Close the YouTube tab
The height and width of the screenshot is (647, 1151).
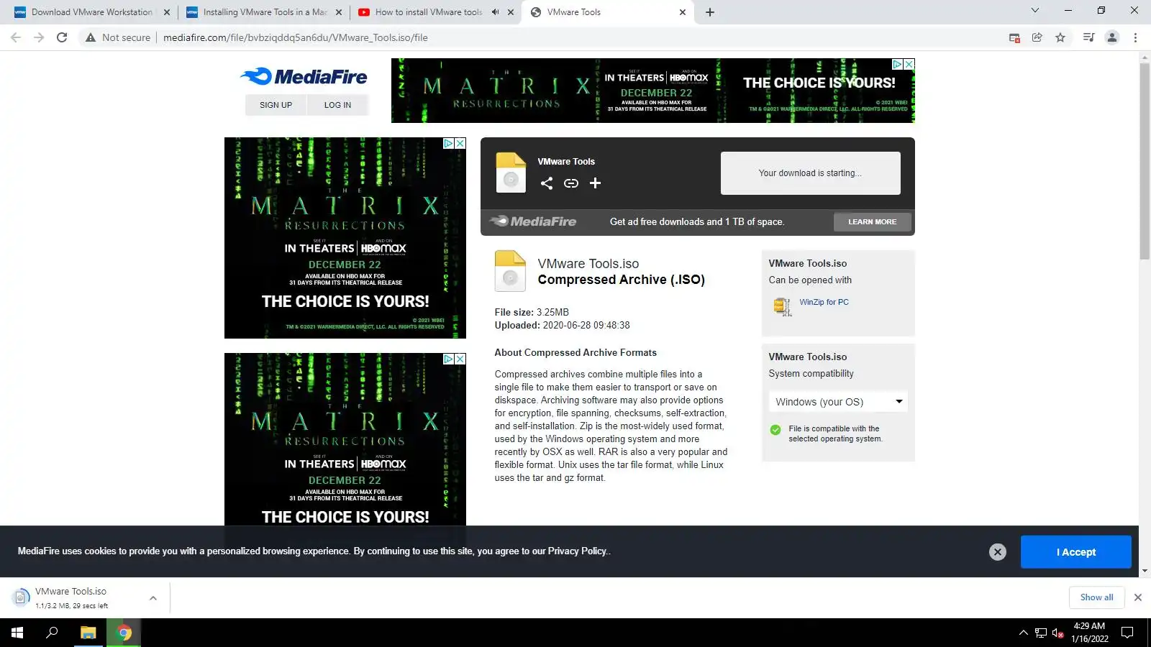(x=511, y=12)
